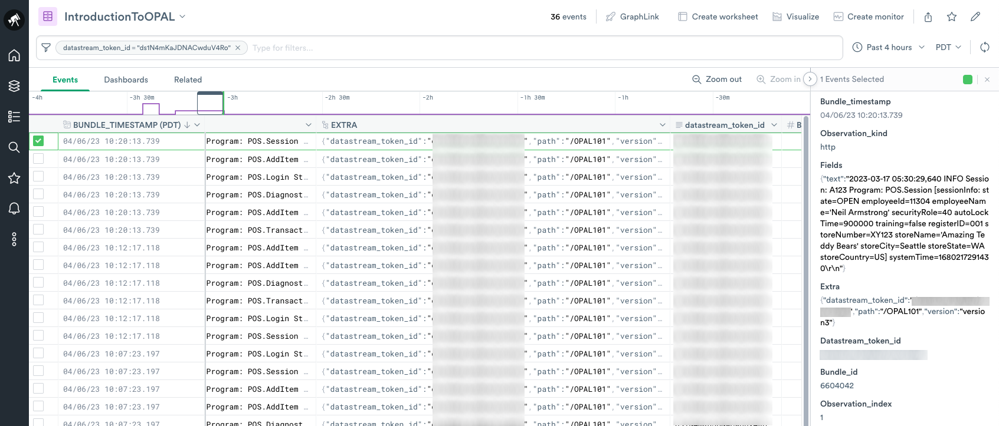Click the dataset icon beside IntroductionToOPAL
This screenshot has height=426, width=999.
48,16
